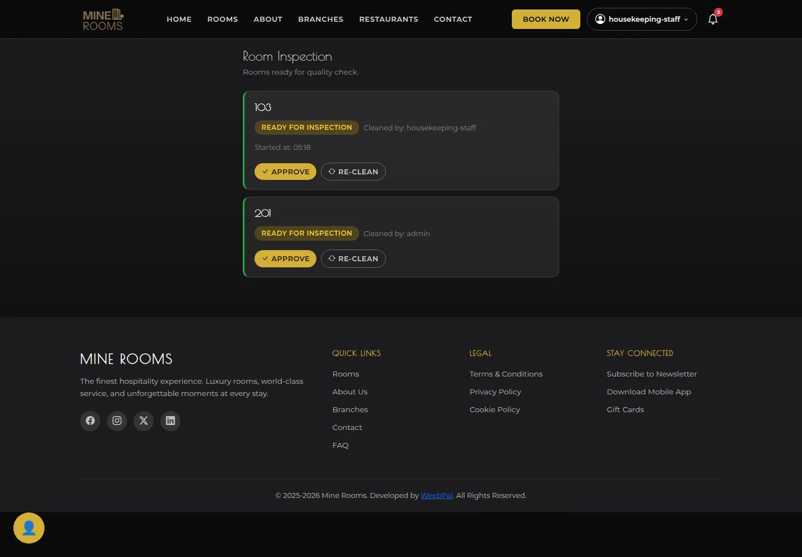Viewport: 802px width, 557px height.
Task: Send room 103 for re-clean
Action: click(x=353, y=172)
